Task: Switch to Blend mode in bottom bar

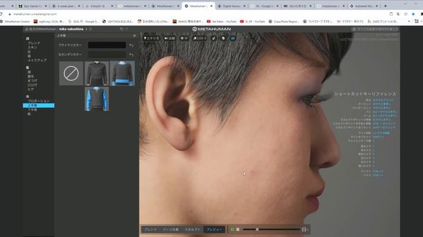Action: click(x=150, y=230)
